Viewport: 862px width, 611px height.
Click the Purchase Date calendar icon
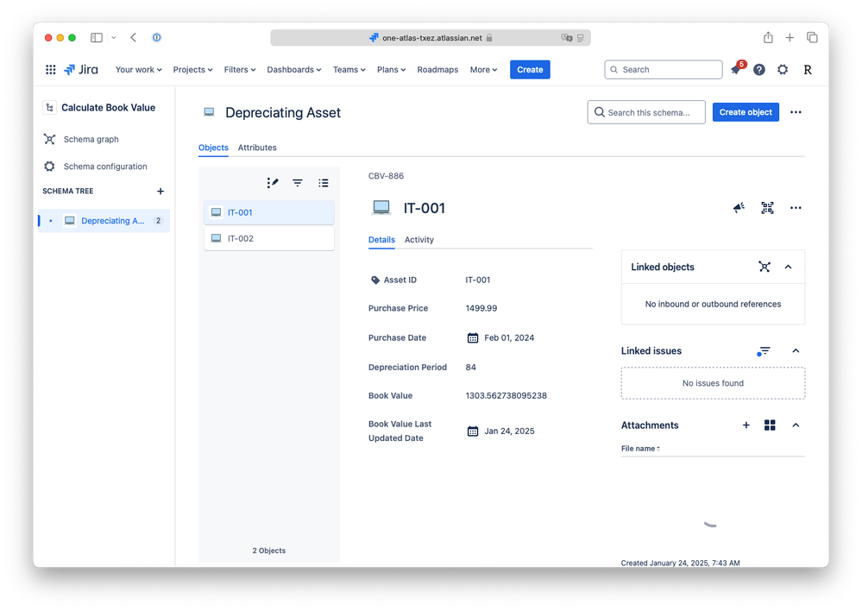[473, 337]
